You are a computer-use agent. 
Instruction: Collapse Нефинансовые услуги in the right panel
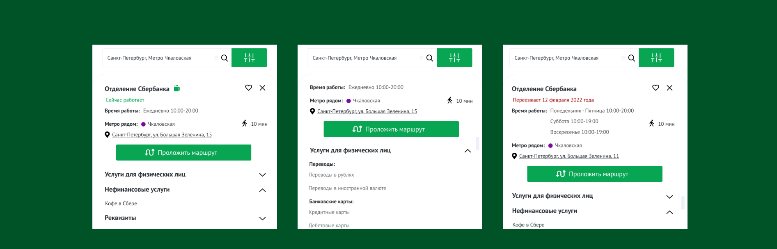(x=669, y=212)
